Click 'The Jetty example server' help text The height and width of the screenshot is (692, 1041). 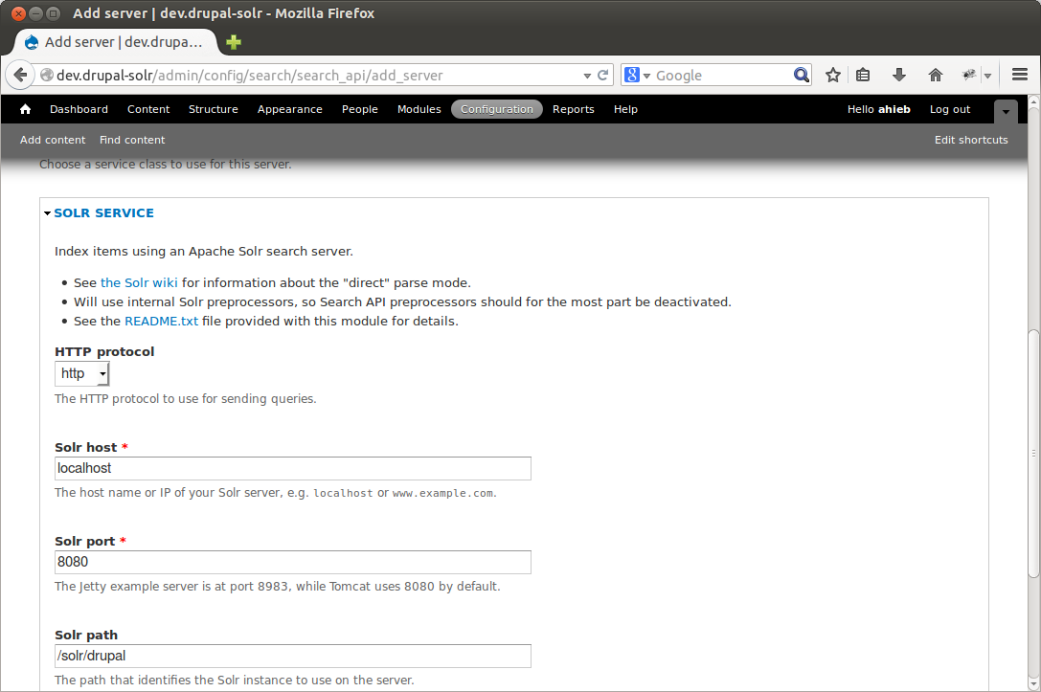coord(278,587)
